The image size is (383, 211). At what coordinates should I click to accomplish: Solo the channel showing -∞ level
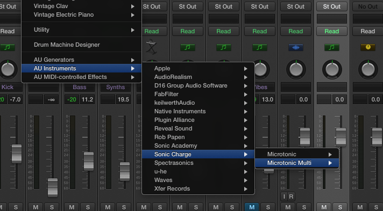coord(52,207)
